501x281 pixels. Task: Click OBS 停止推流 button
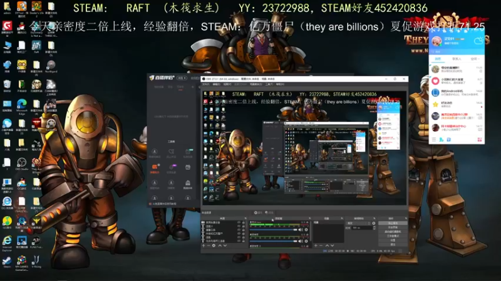tap(393, 223)
